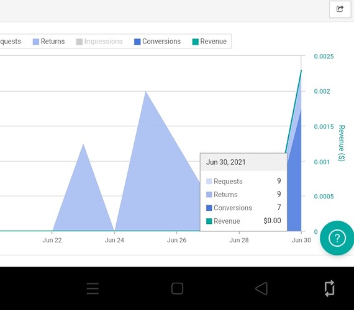Toggle the Returns series in legend
The height and width of the screenshot is (310, 354).
coord(49,42)
